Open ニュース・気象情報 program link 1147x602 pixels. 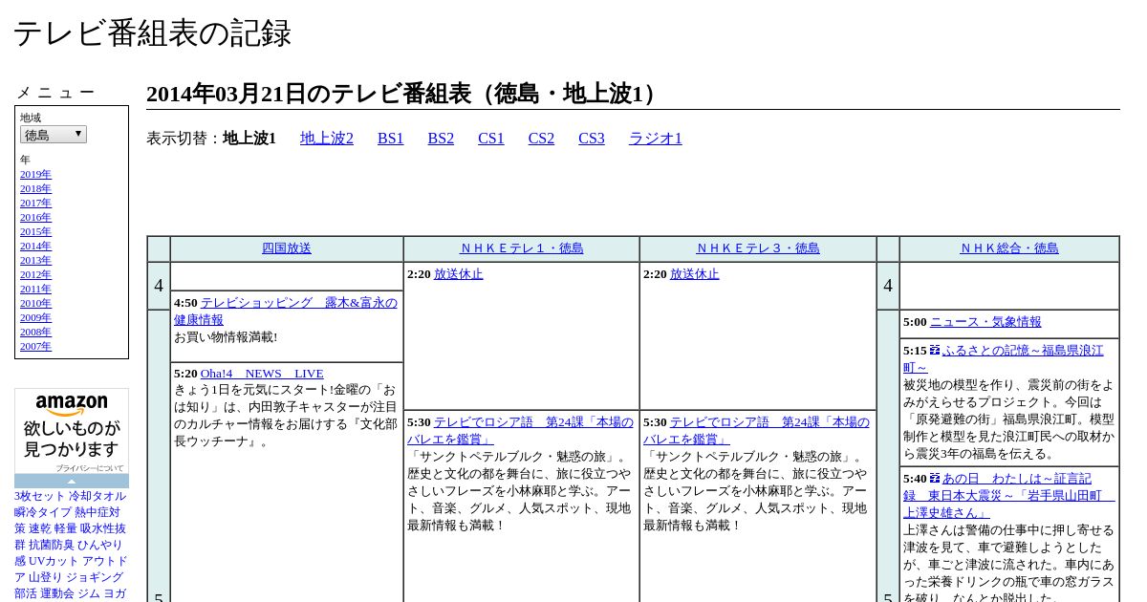click(x=985, y=322)
